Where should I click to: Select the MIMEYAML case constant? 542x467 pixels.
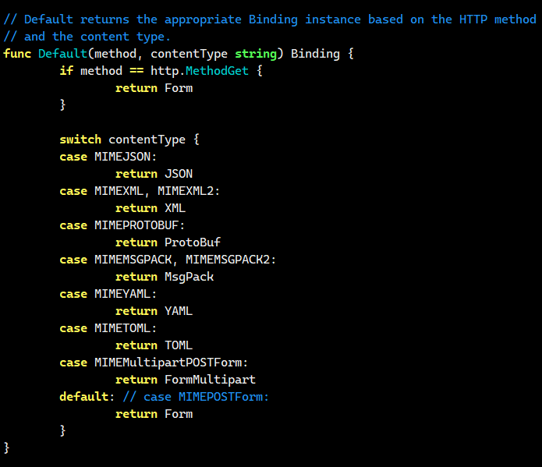pyautogui.click(x=122, y=294)
